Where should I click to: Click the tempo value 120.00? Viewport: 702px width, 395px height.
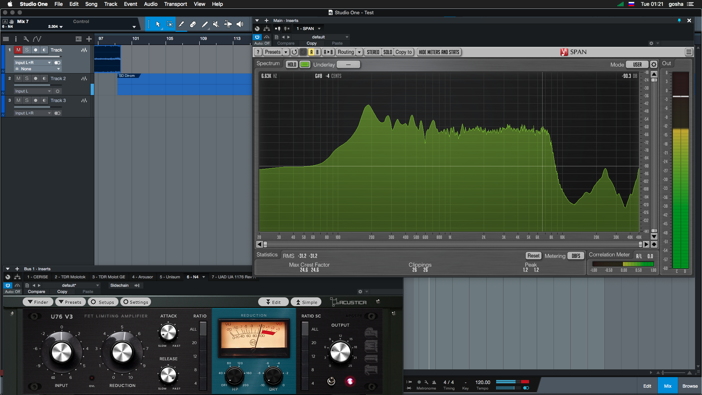(x=483, y=382)
